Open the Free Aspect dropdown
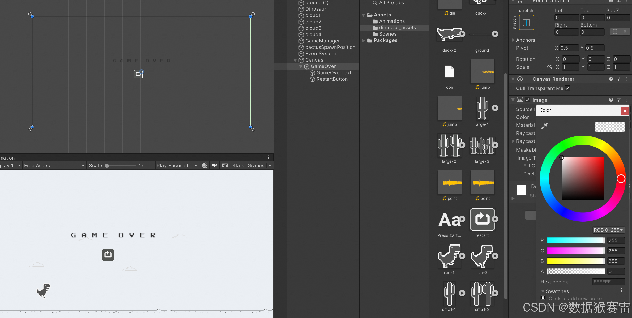Image resolution: width=632 pixels, height=318 pixels. (54, 165)
